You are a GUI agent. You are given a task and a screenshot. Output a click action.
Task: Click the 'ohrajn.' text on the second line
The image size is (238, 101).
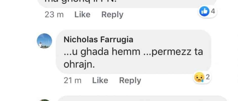[79, 65]
